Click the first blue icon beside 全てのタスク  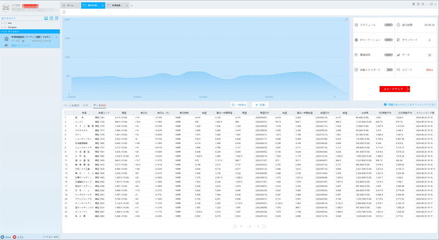(46, 18)
